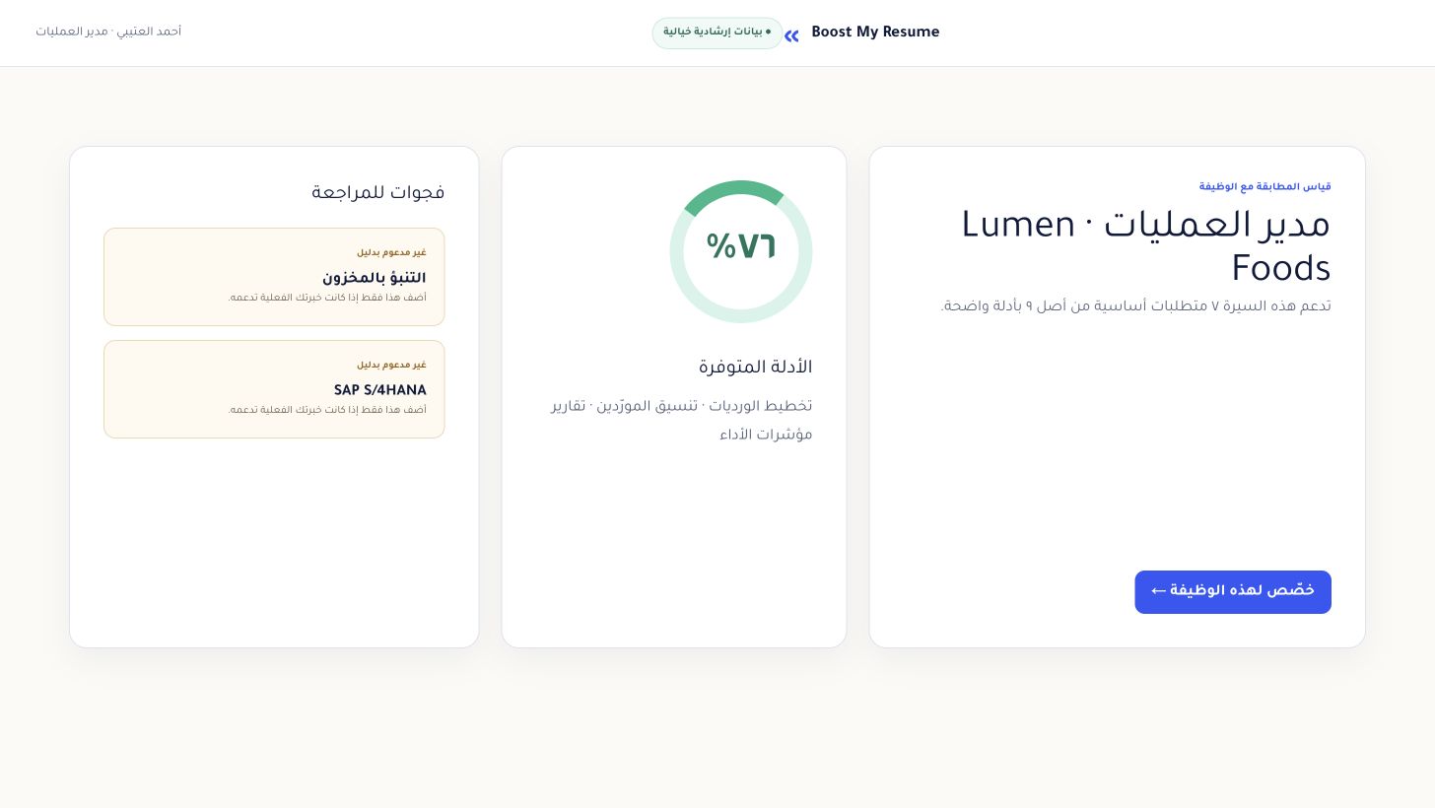Click the heading فجوات للمراجعة
This screenshot has height=808, width=1435.
(378, 193)
